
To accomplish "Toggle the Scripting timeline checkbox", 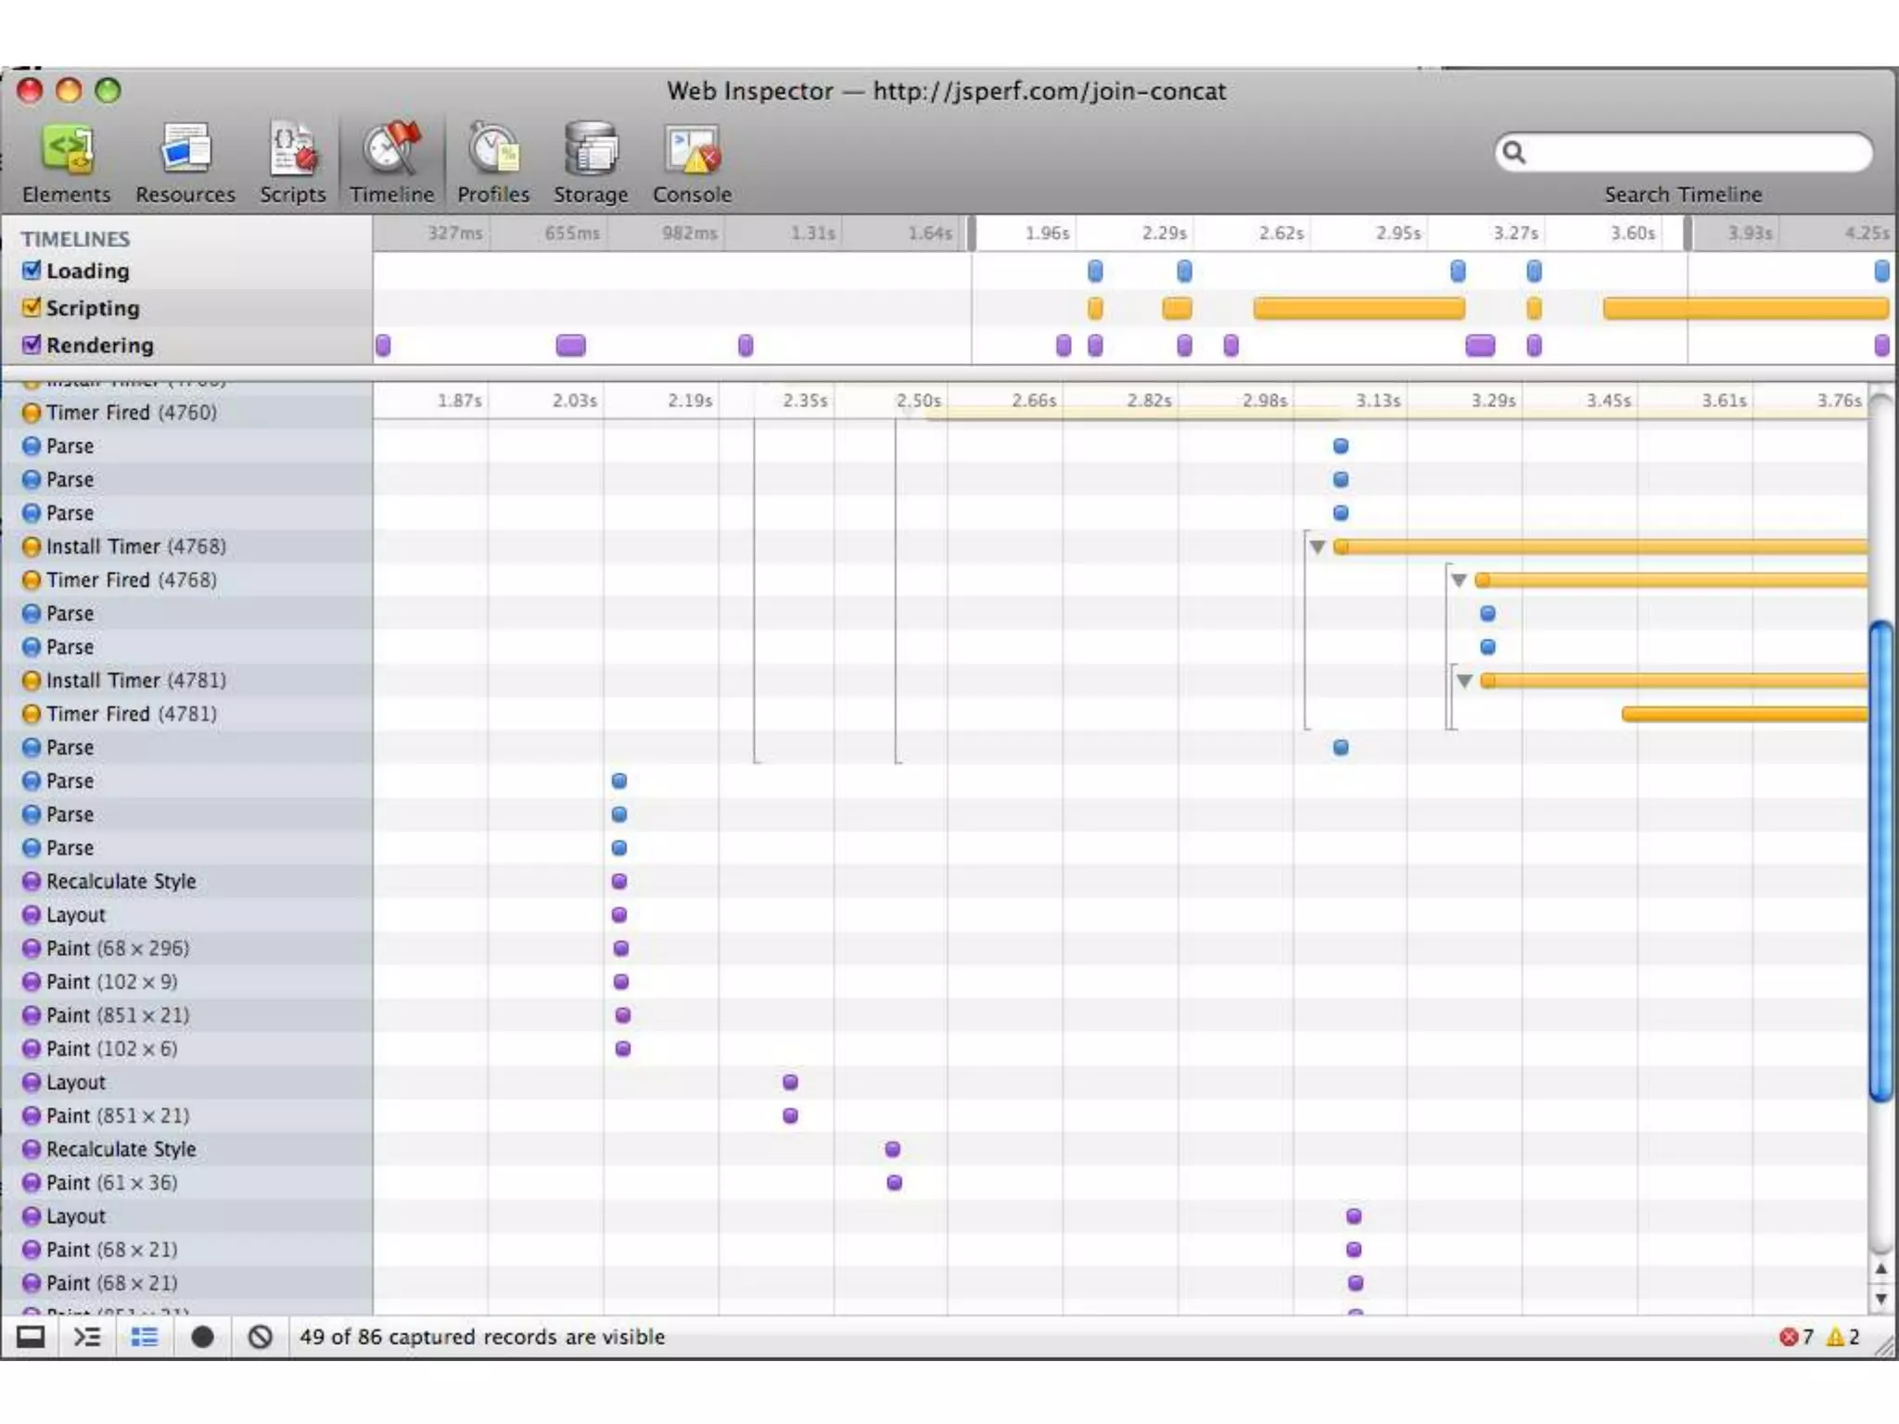I will (32, 308).
